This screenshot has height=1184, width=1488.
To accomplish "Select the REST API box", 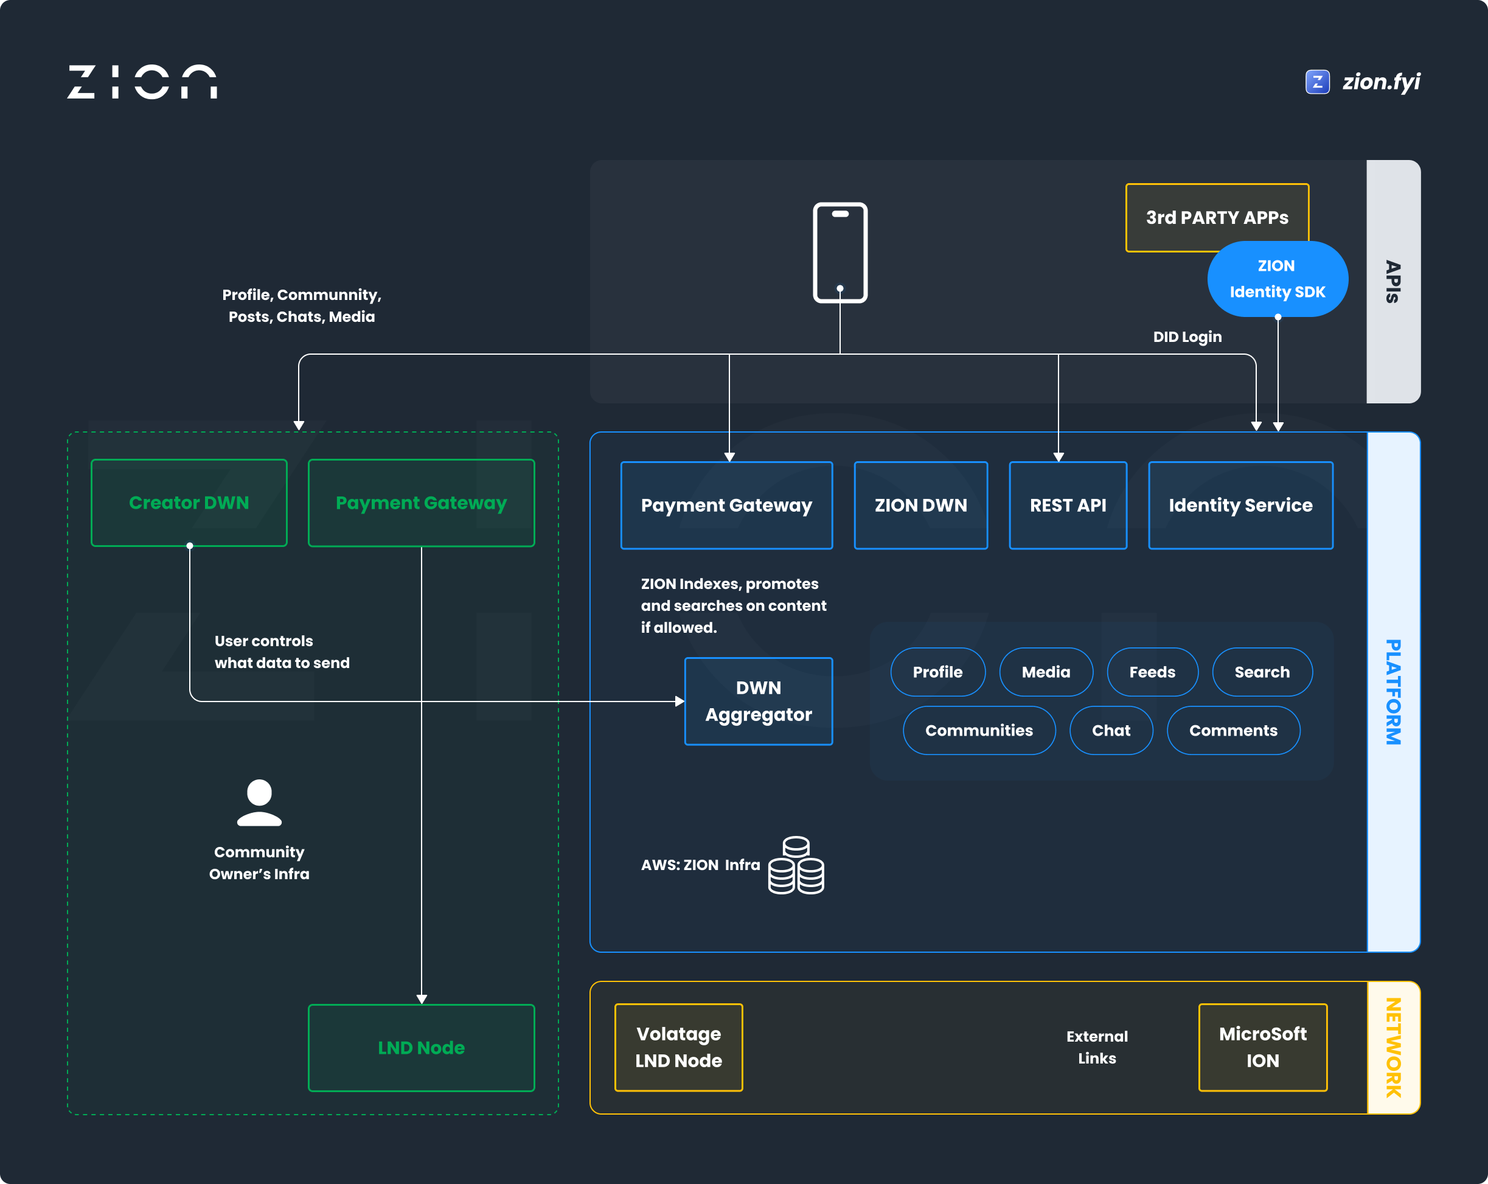I will pos(1068,506).
